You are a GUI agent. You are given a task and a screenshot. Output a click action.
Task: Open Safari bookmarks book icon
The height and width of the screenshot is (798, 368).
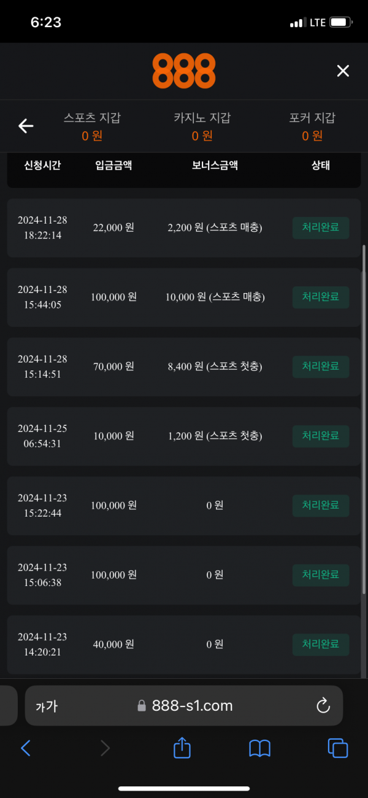pyautogui.click(x=260, y=748)
